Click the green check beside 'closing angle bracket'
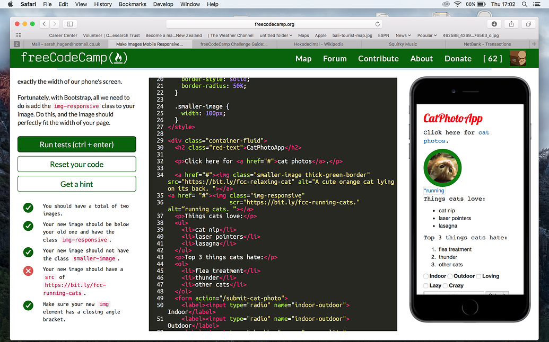The image size is (549, 342). coord(28,305)
